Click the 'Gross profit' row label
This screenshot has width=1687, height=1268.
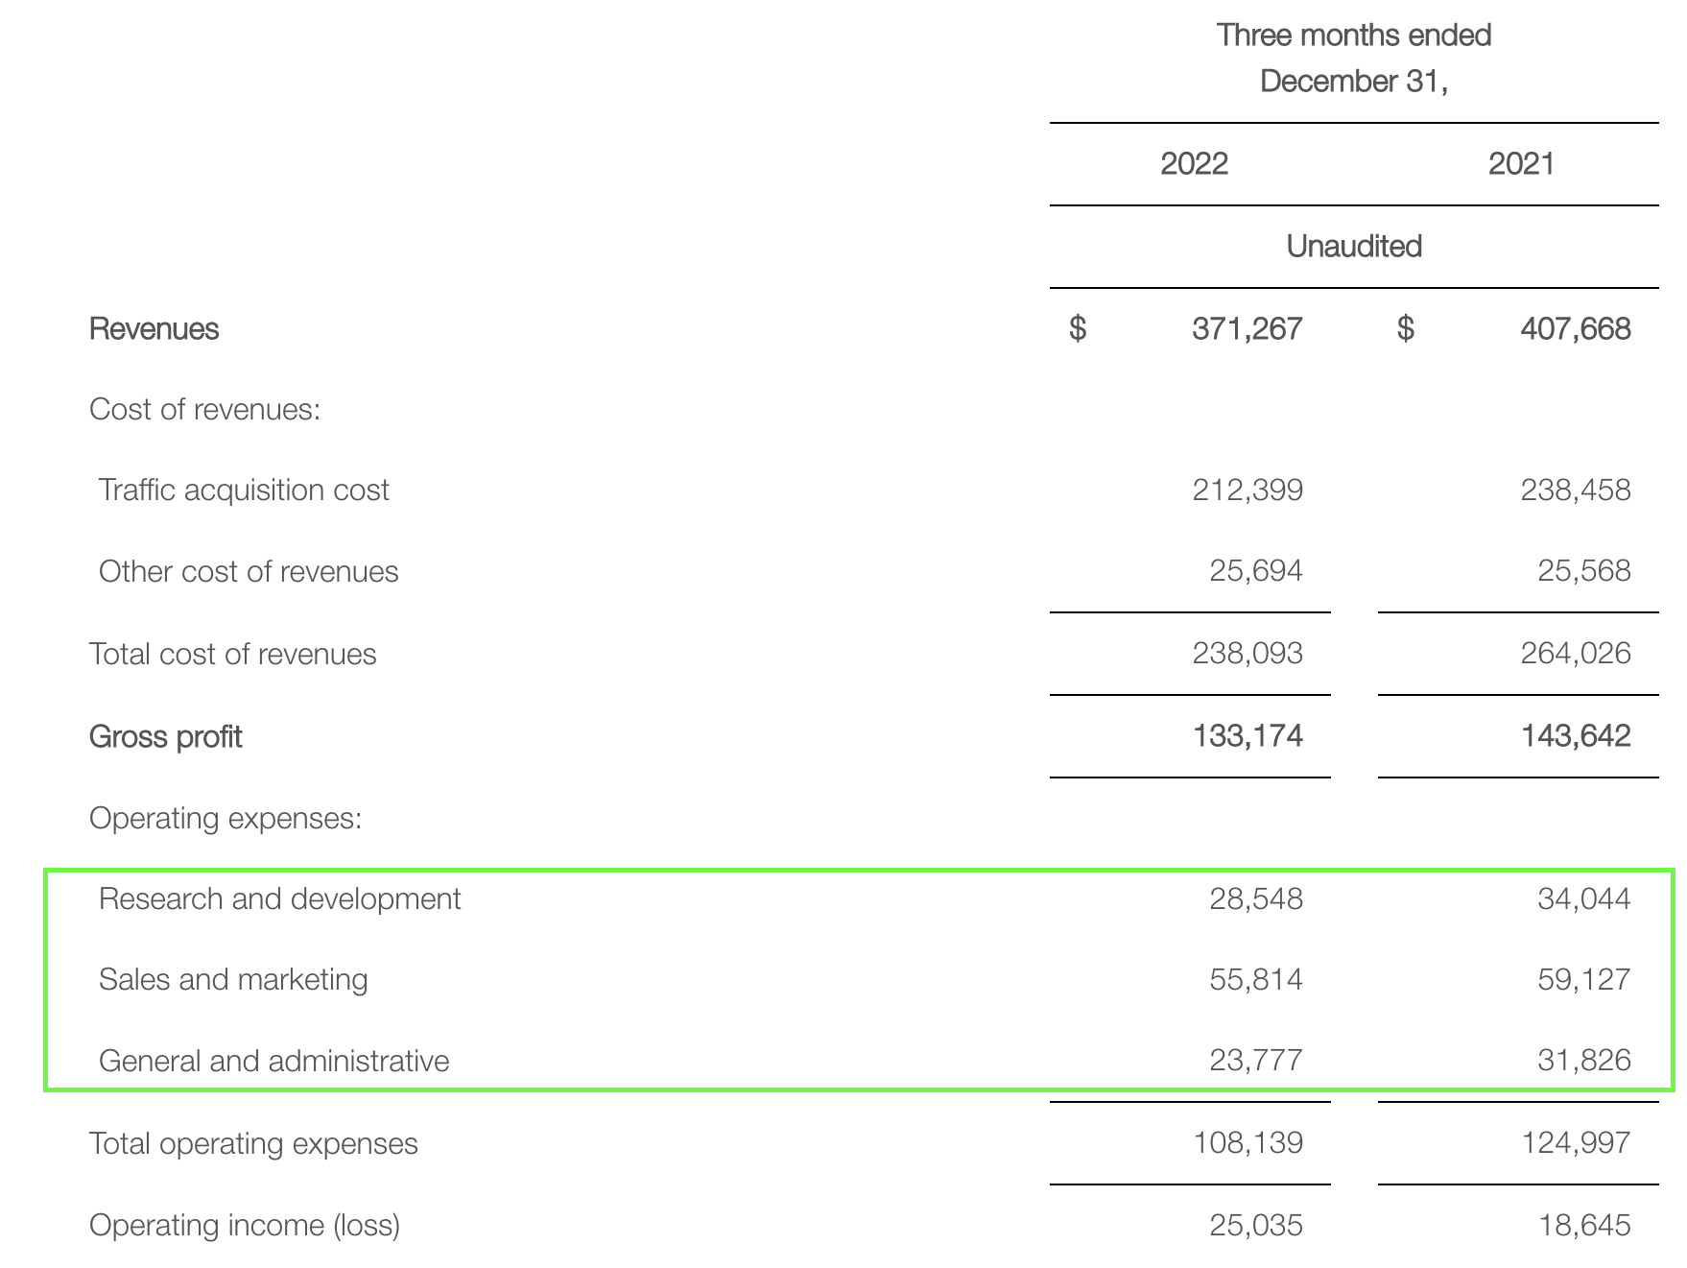(165, 737)
